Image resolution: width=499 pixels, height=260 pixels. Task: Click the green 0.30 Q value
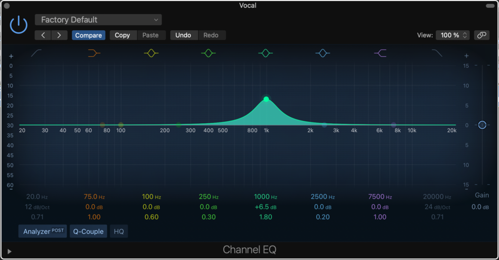tap(209, 217)
